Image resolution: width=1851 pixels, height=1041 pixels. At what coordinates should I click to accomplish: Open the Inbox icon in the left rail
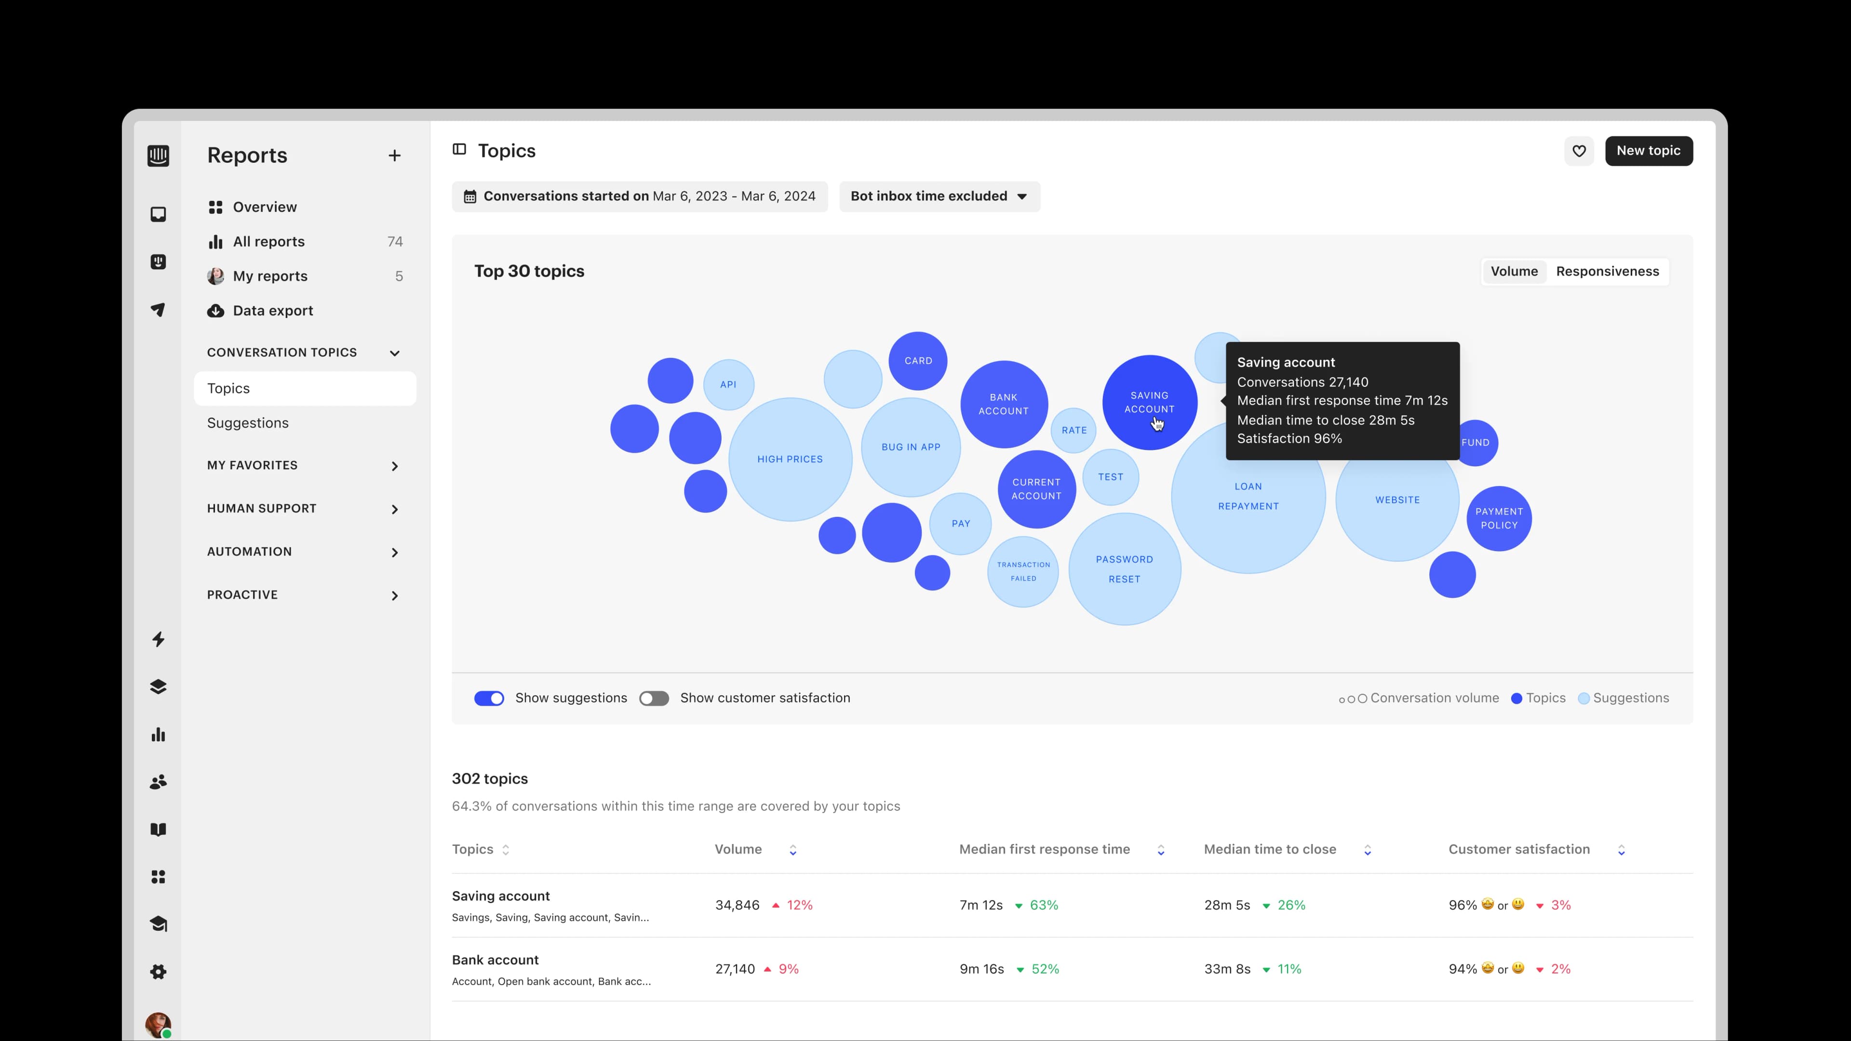click(x=158, y=213)
